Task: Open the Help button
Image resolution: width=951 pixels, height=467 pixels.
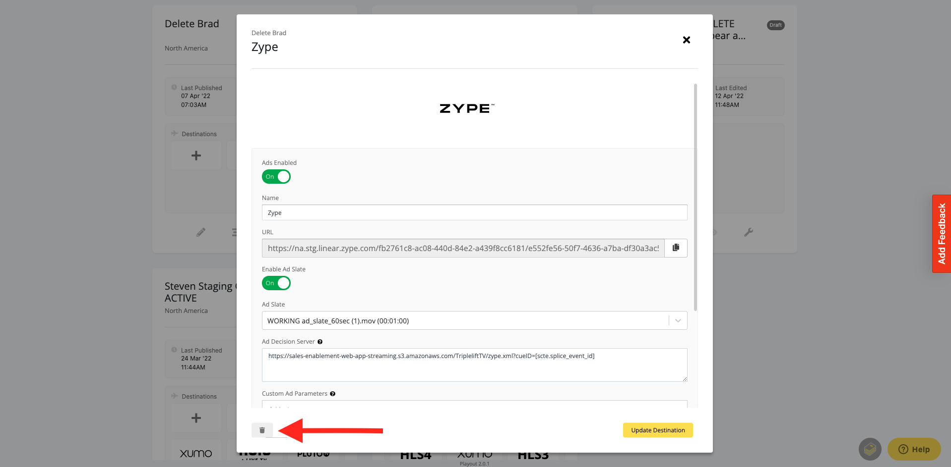Action: [x=914, y=449]
